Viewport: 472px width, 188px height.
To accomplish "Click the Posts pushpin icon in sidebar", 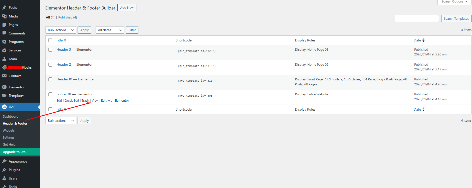I will 4,7.
